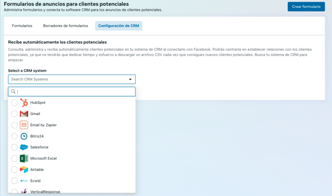This screenshot has height=196, width=332.
Task: Open the Borradores de formularios tab
Action: [65, 26]
